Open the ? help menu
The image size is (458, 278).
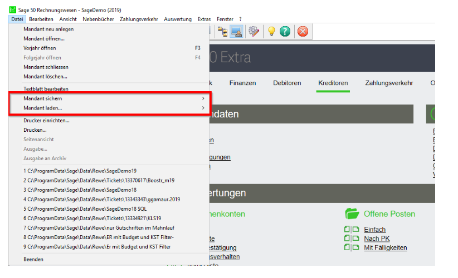pos(240,19)
